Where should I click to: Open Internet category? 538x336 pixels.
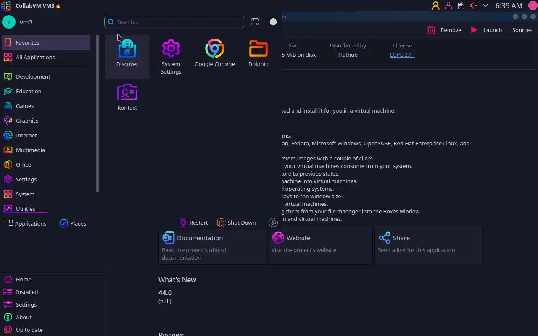[46, 135]
